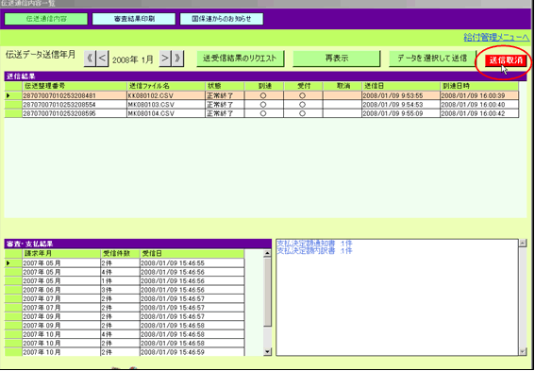Click the 請求年月 column header
Viewport: 535px width, 371px height.
(x=61, y=254)
